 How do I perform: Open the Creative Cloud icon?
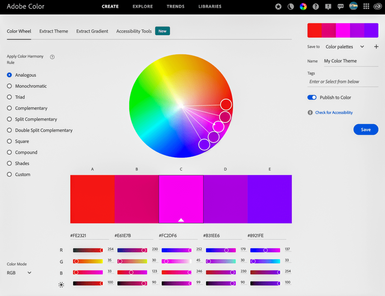click(x=377, y=6)
